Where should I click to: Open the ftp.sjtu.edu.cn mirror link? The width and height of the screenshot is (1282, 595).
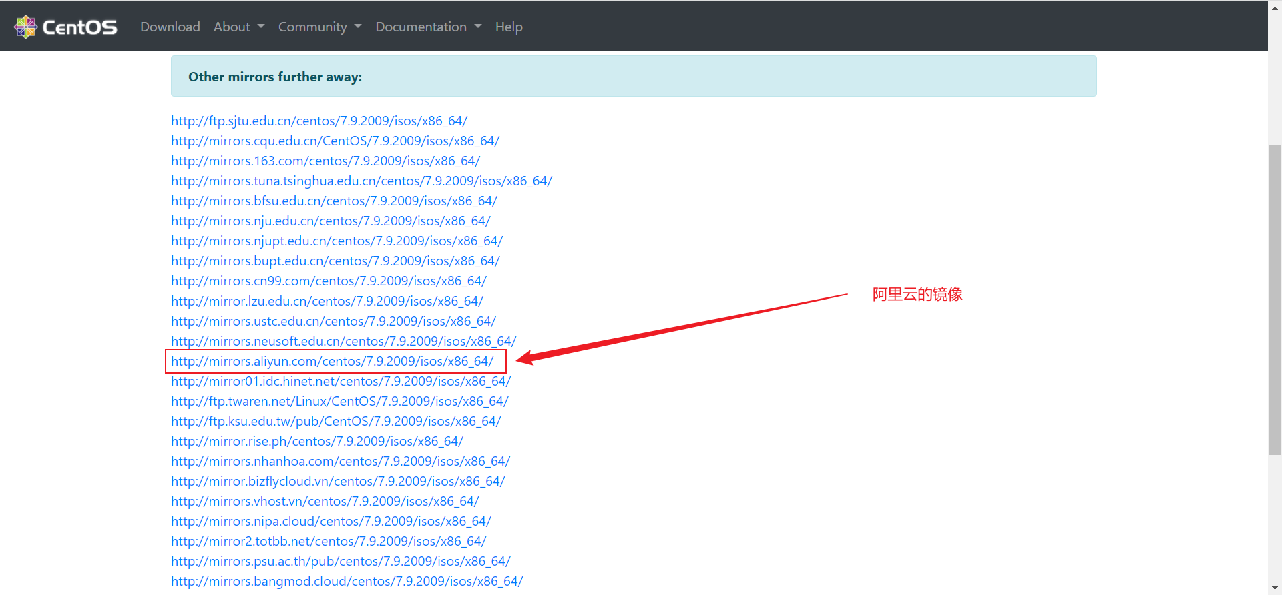(x=319, y=121)
